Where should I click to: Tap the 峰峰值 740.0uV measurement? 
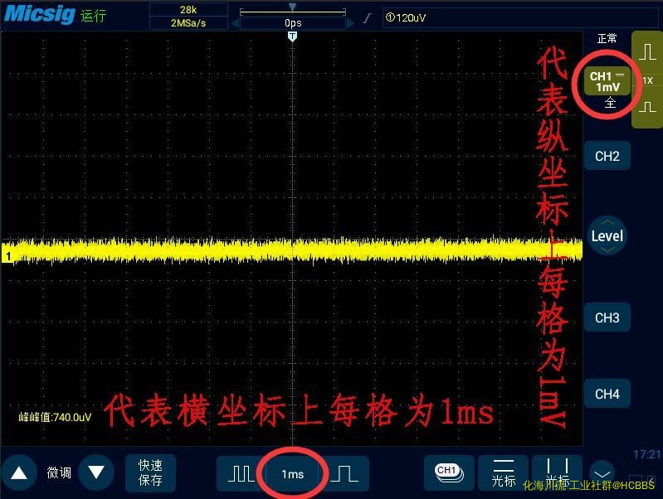(x=55, y=418)
